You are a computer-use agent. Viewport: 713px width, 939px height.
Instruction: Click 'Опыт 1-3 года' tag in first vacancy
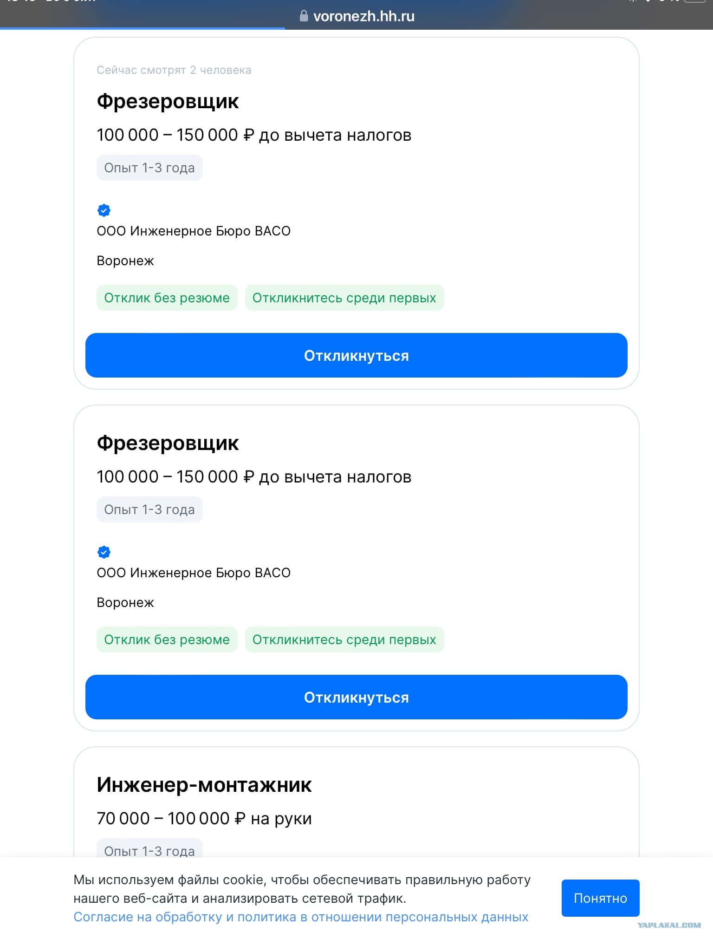(149, 168)
